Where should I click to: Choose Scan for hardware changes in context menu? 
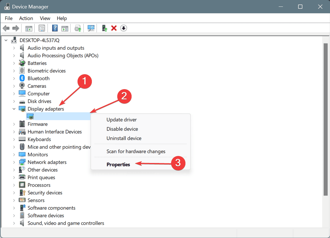pyautogui.click(x=141, y=151)
